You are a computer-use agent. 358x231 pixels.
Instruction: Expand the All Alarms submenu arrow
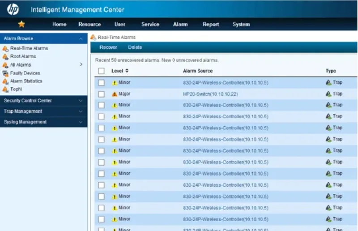(x=81, y=64)
